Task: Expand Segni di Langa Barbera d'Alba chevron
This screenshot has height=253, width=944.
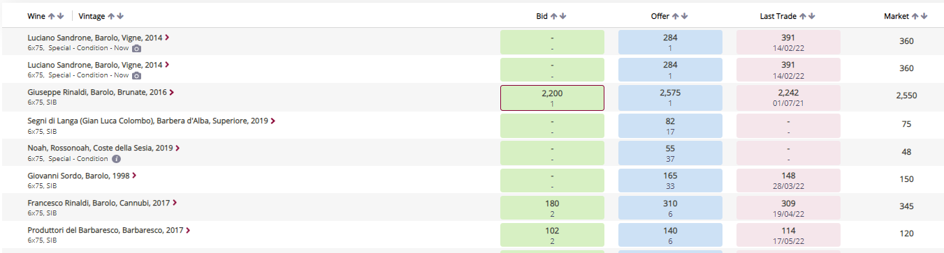Action: pyautogui.click(x=273, y=121)
